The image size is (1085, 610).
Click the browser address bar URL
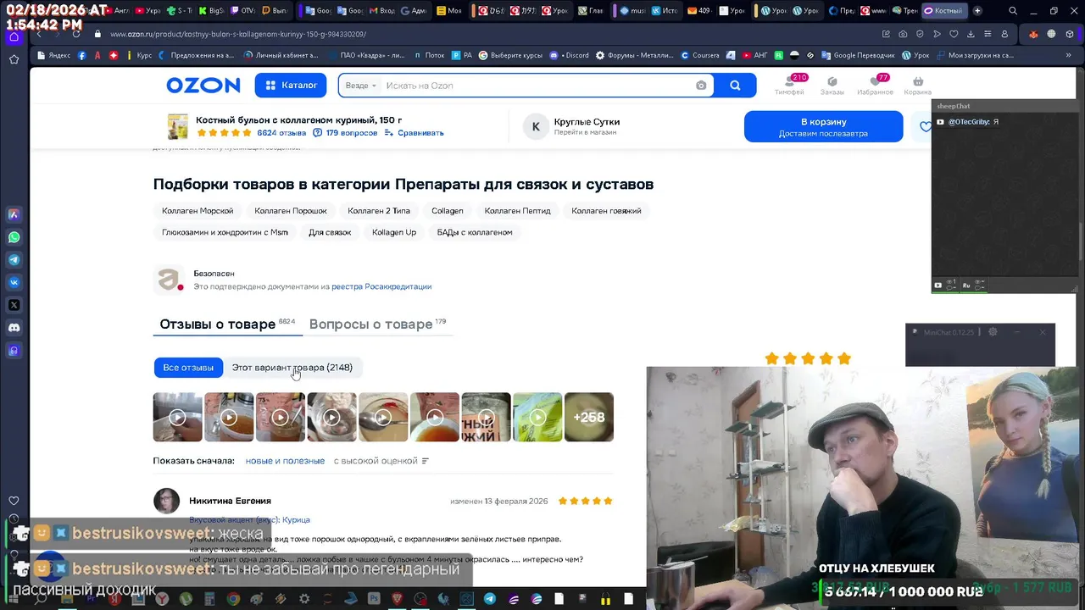(238, 34)
